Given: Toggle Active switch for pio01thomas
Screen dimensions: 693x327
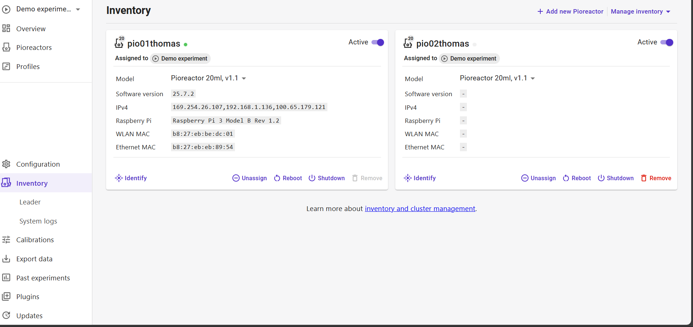Looking at the screenshot, I should click(x=378, y=42).
